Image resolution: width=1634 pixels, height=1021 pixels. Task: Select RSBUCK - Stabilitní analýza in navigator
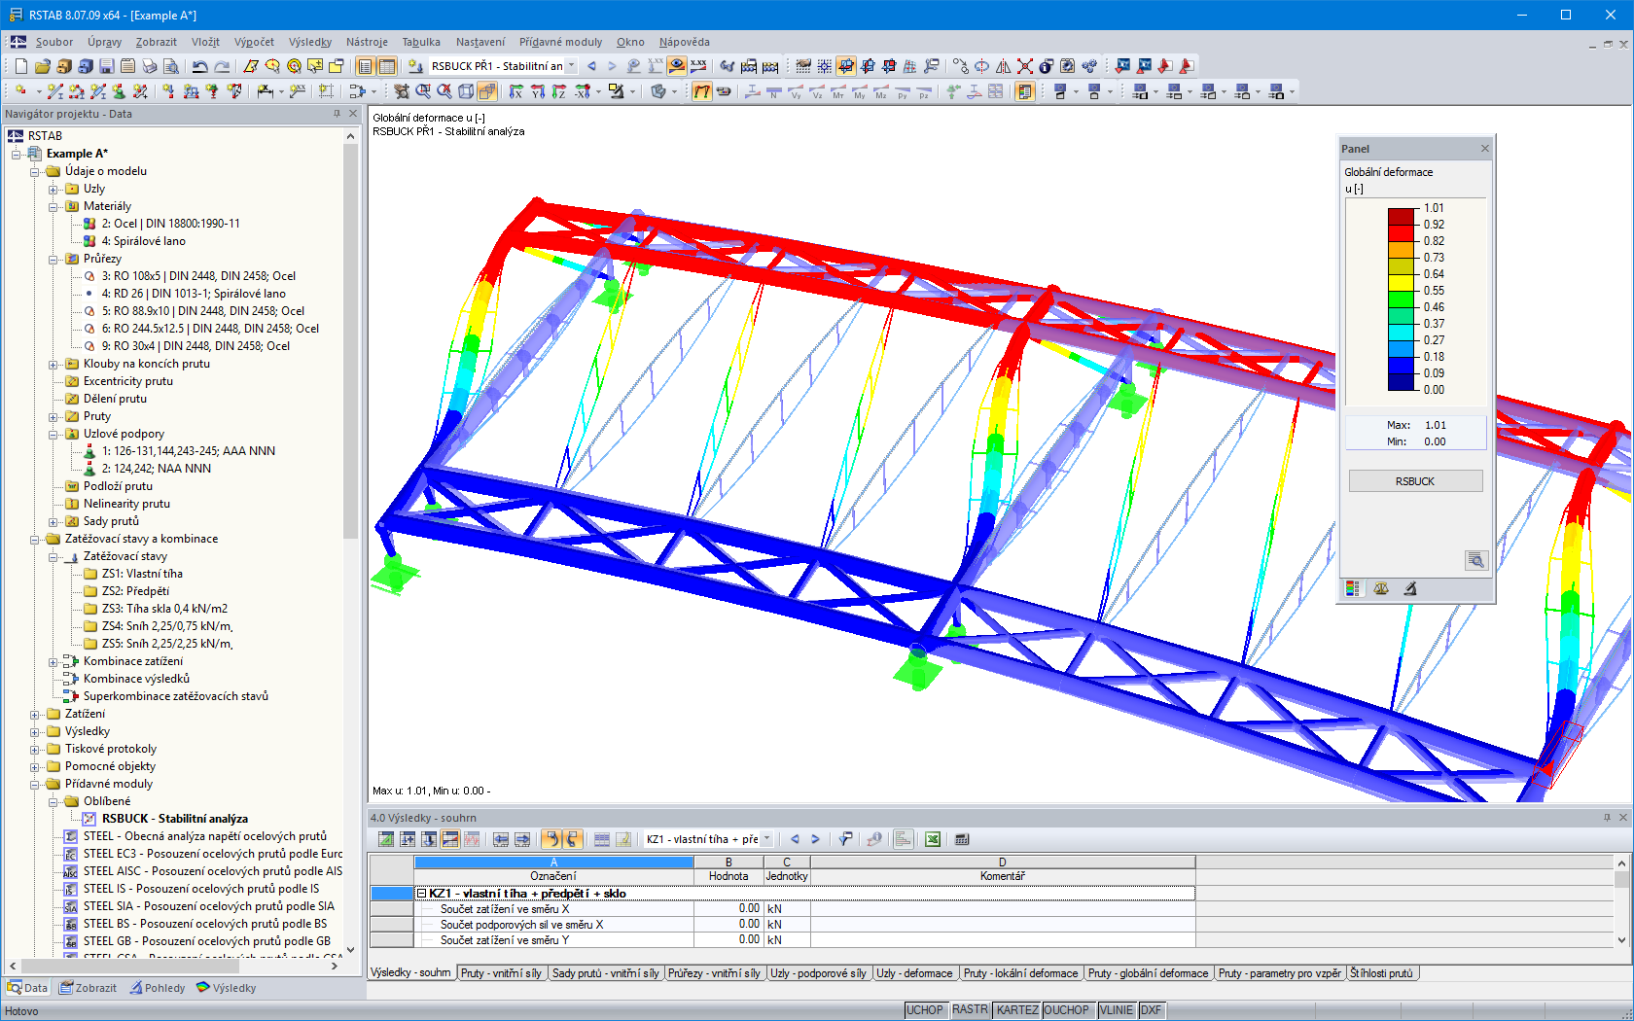point(175,819)
